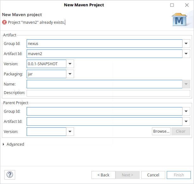This screenshot has height=184, width=194.
Task: Click into the Name input field
Action: click(x=104, y=84)
